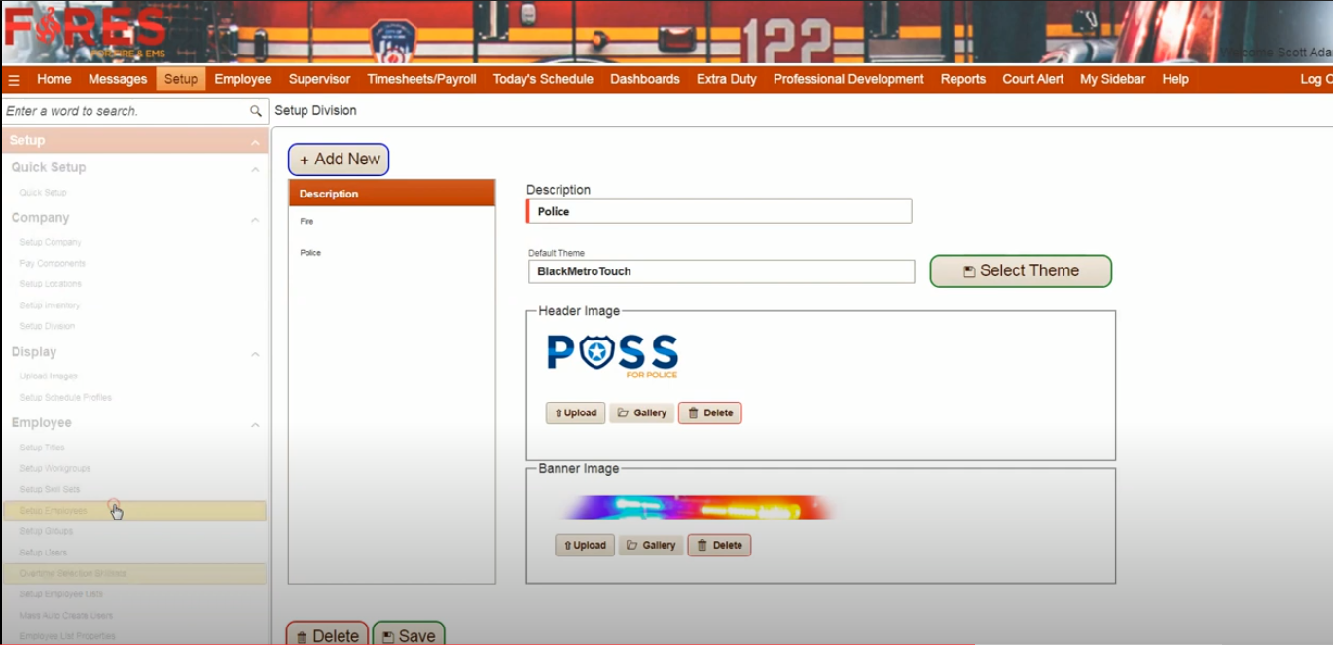Open Setup Users in sidebar
Screen dimensions: 1333x645
click(x=44, y=553)
